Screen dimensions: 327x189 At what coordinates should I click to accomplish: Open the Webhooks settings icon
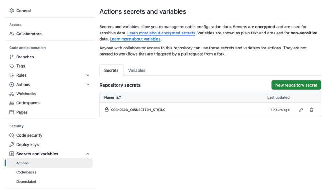(11, 94)
